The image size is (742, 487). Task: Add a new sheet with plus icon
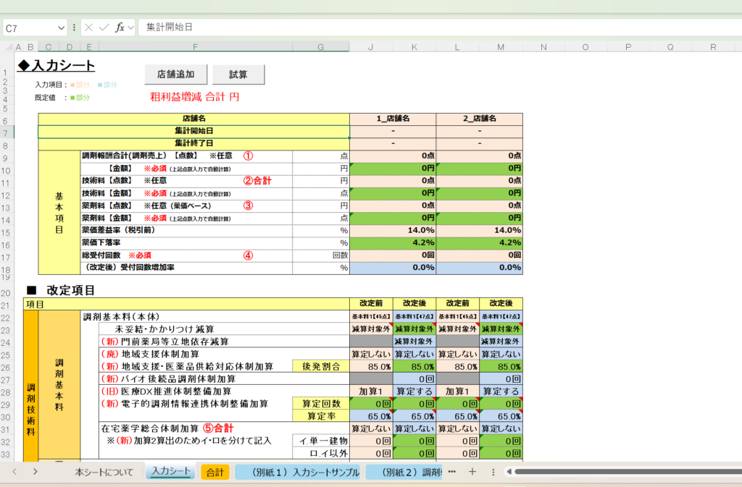coord(472,472)
